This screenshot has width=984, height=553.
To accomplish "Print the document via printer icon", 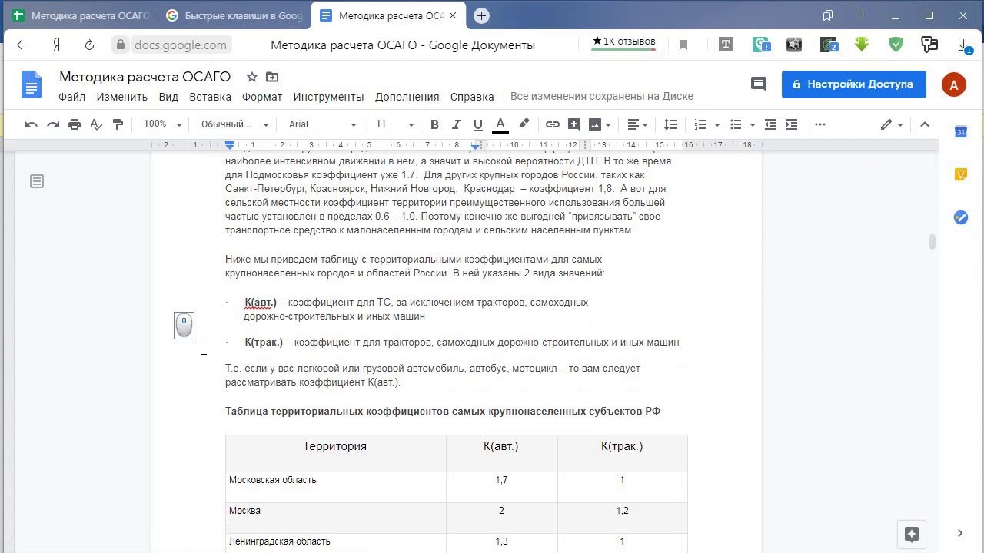I will [75, 124].
